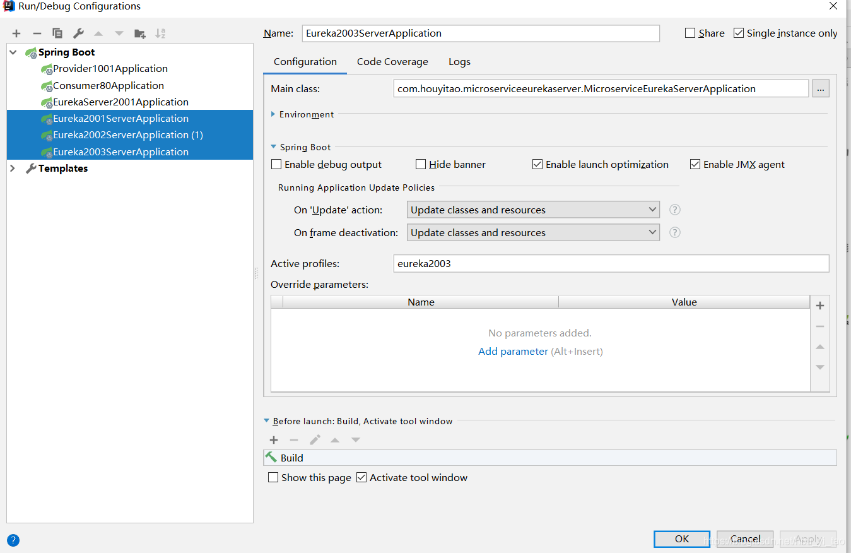The height and width of the screenshot is (553, 851).
Task: Edit the before launch task pencil icon
Action: (x=315, y=440)
